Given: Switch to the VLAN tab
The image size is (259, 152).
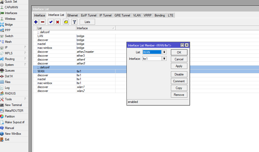Looking at the screenshot, I should pyautogui.click(x=137, y=15).
